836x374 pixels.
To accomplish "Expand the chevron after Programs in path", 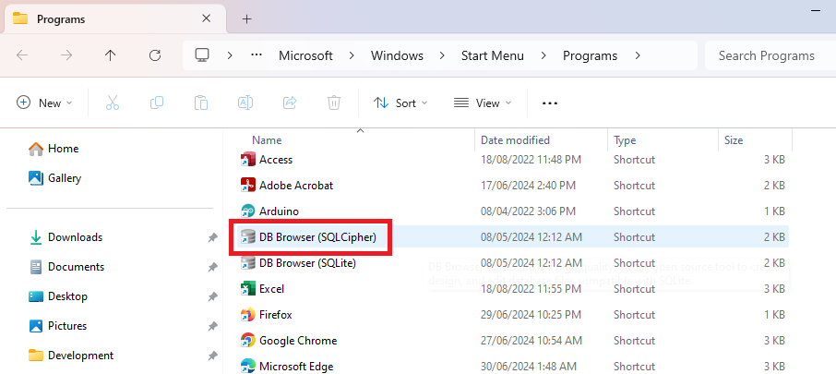I will pyautogui.click(x=638, y=55).
